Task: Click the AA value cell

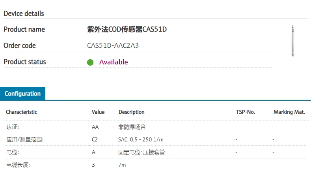Action: pos(95,127)
